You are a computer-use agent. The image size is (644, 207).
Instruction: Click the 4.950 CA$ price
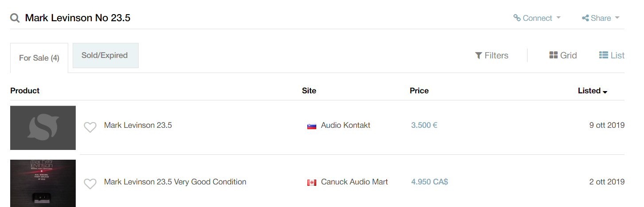429,182
